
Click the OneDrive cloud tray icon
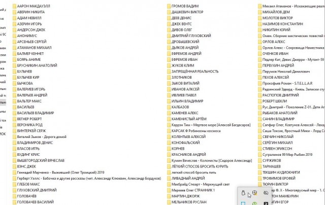coord(266,193)
